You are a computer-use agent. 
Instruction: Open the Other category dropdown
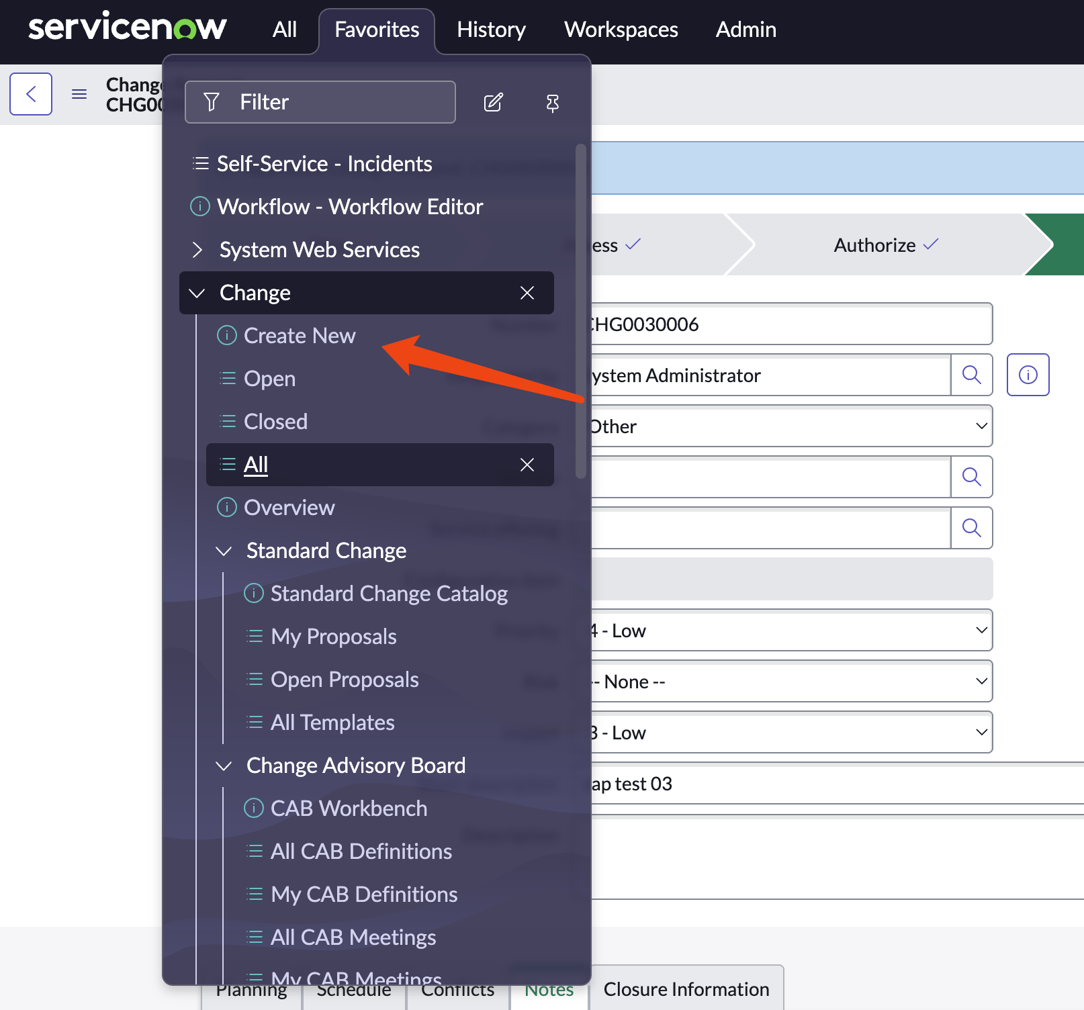point(790,426)
